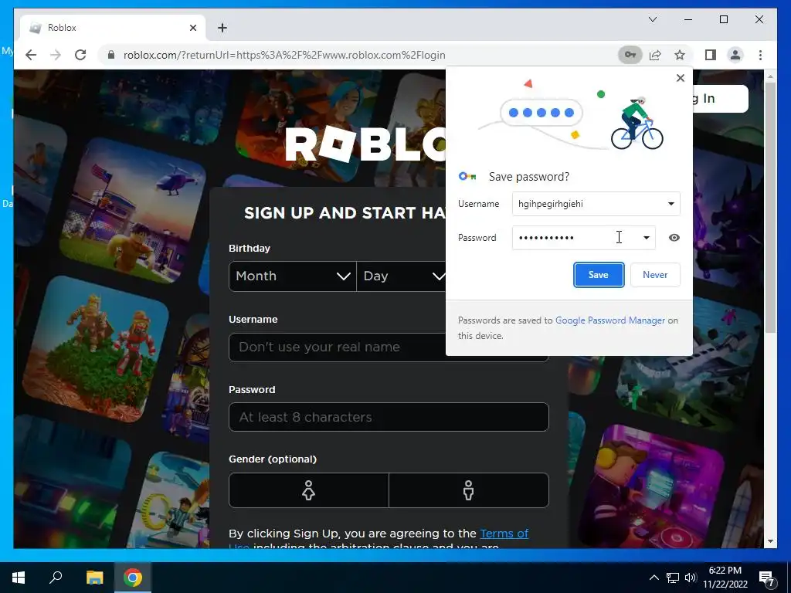
Task: Click the address bar URL
Action: (x=284, y=55)
